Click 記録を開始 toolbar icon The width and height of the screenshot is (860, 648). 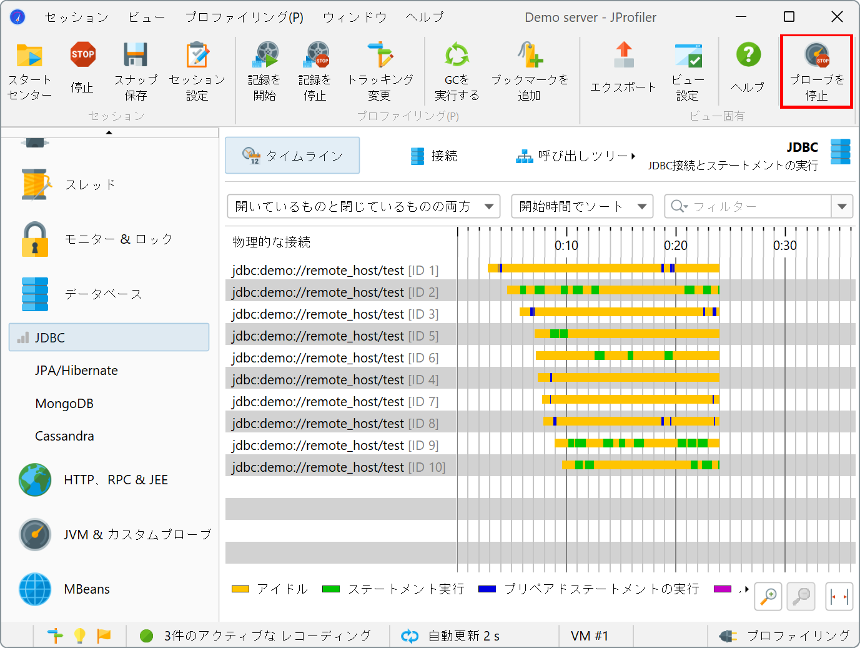point(265,55)
